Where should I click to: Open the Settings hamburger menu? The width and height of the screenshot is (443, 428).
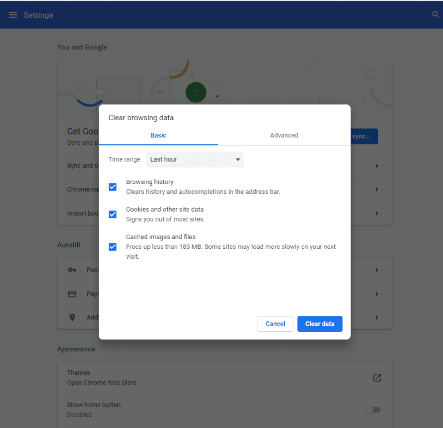[13, 15]
